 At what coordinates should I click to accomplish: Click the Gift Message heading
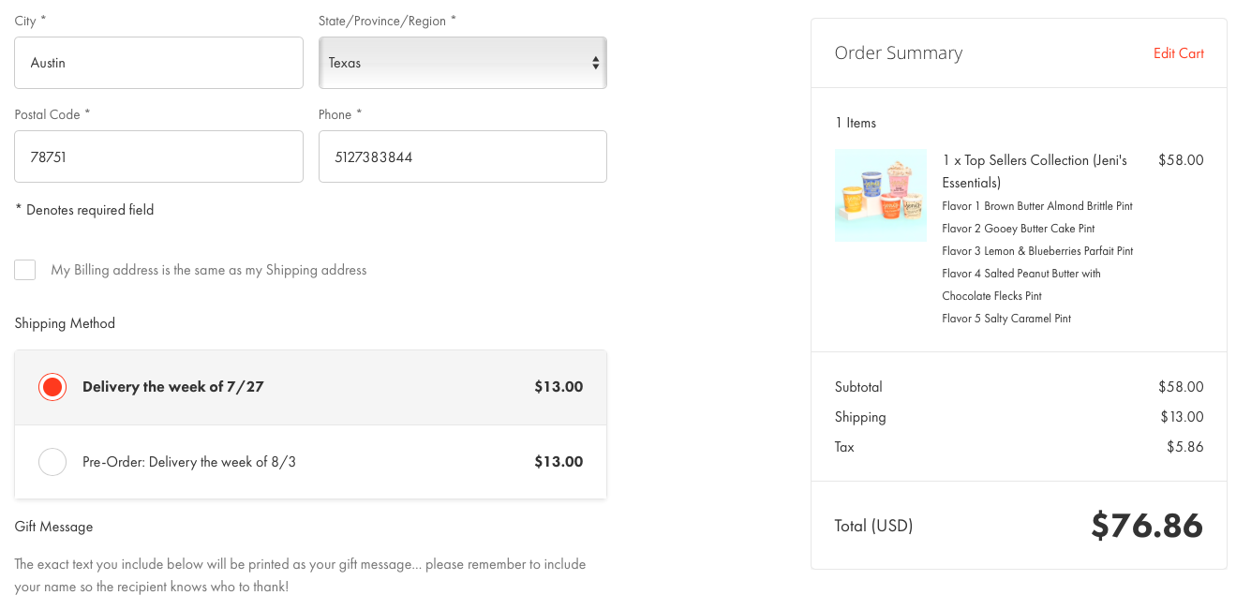(53, 527)
